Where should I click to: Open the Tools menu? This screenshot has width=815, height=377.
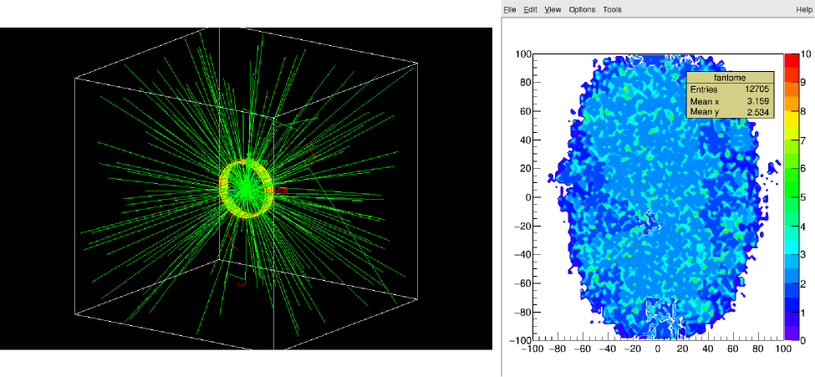[612, 9]
